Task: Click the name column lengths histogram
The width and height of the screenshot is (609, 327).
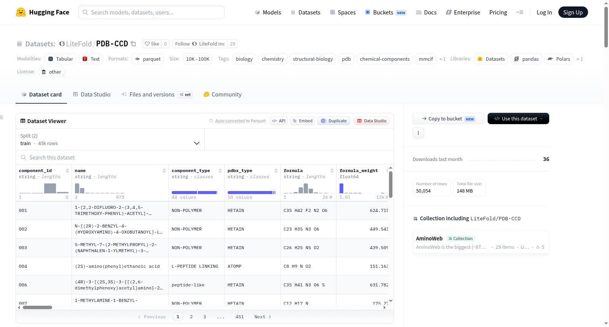Action: click(x=100, y=188)
